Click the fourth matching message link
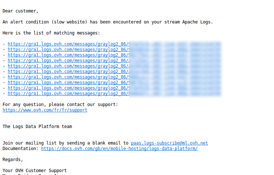 tap(68, 61)
